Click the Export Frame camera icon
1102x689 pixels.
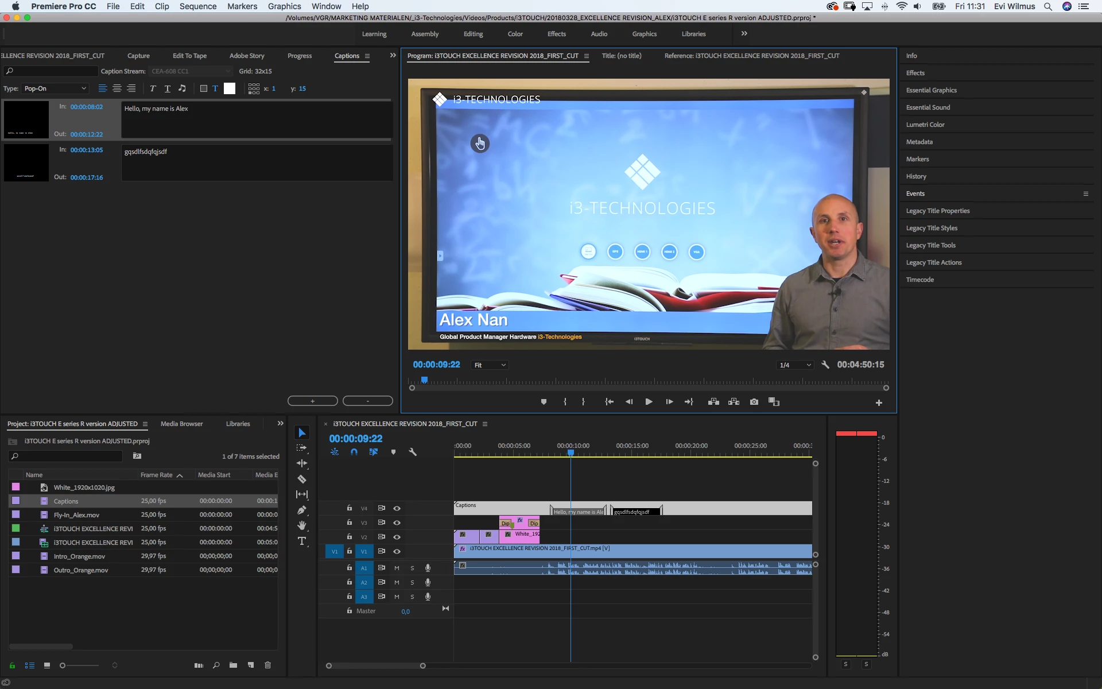[x=754, y=402]
